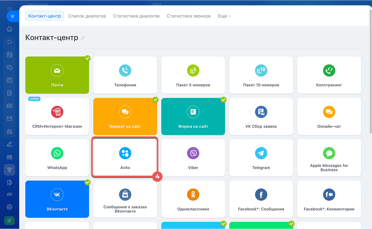Open the Форма на сайт tile

(193, 116)
